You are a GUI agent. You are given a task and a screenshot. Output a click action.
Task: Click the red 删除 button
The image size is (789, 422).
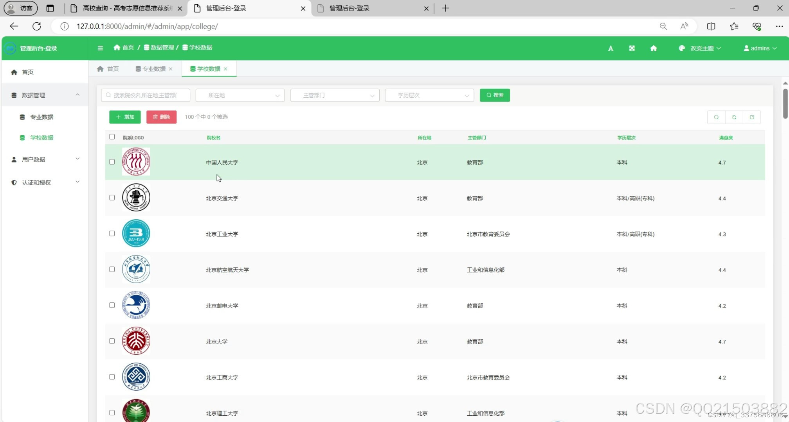pyautogui.click(x=161, y=117)
